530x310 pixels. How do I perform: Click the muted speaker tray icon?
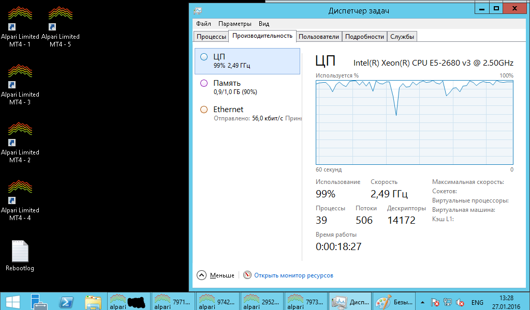pyautogui.click(x=460, y=302)
